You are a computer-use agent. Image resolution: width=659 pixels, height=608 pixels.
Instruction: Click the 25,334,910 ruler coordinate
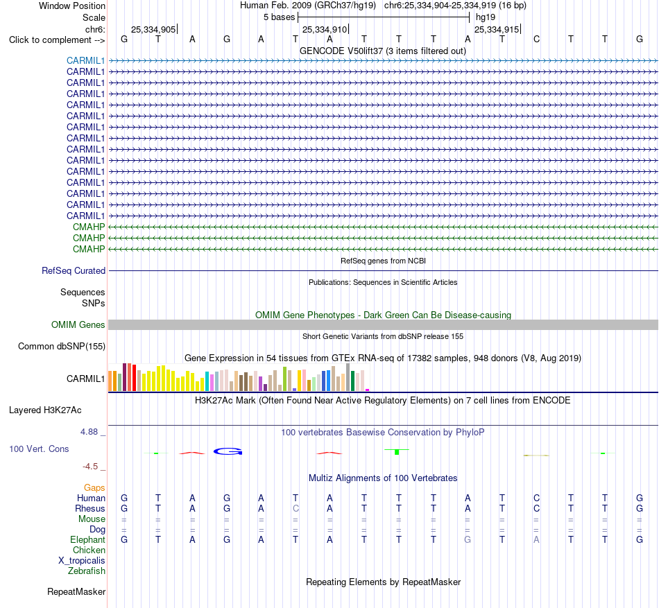tap(325, 29)
